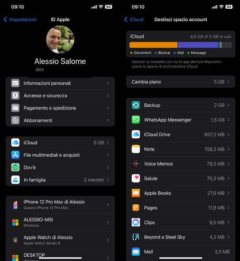
Task: Tap the back arrow beside Impostazioni
Action: coord(6,19)
